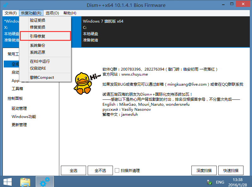Open 驱动管理 in the sidebar
This screenshot has height=187, width=252.
click(x=19, y=109)
